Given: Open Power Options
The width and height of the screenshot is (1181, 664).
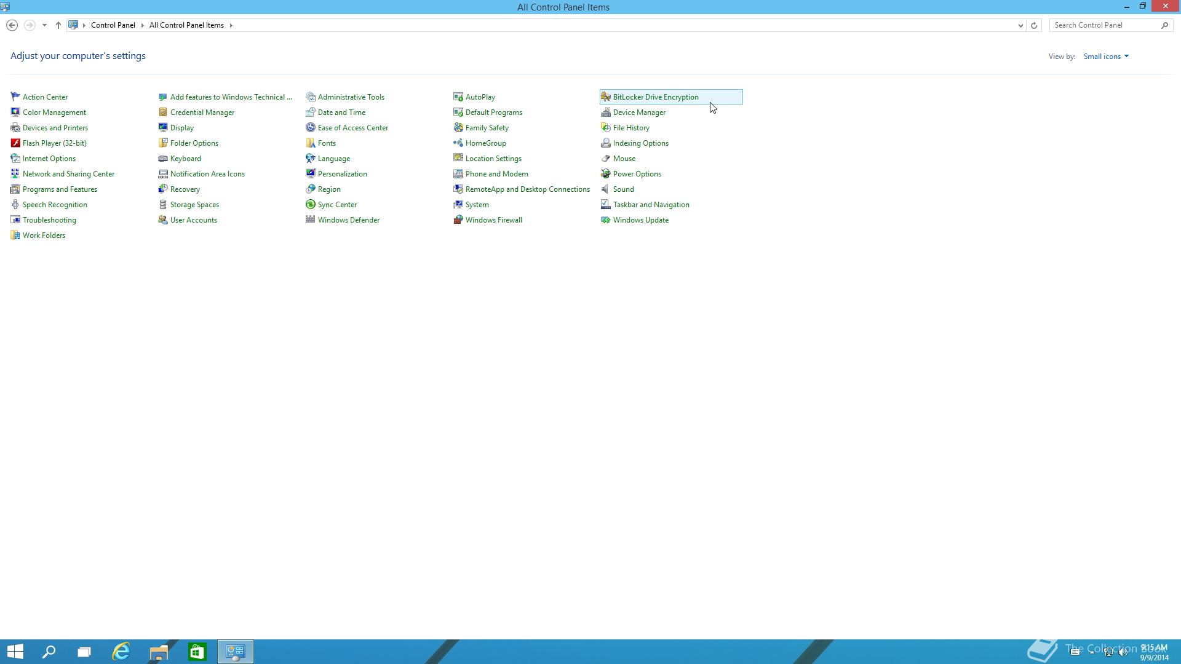Looking at the screenshot, I should pos(637,173).
